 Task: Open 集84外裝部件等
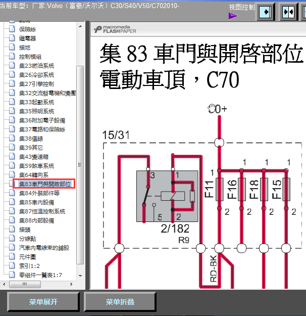pos(39,193)
